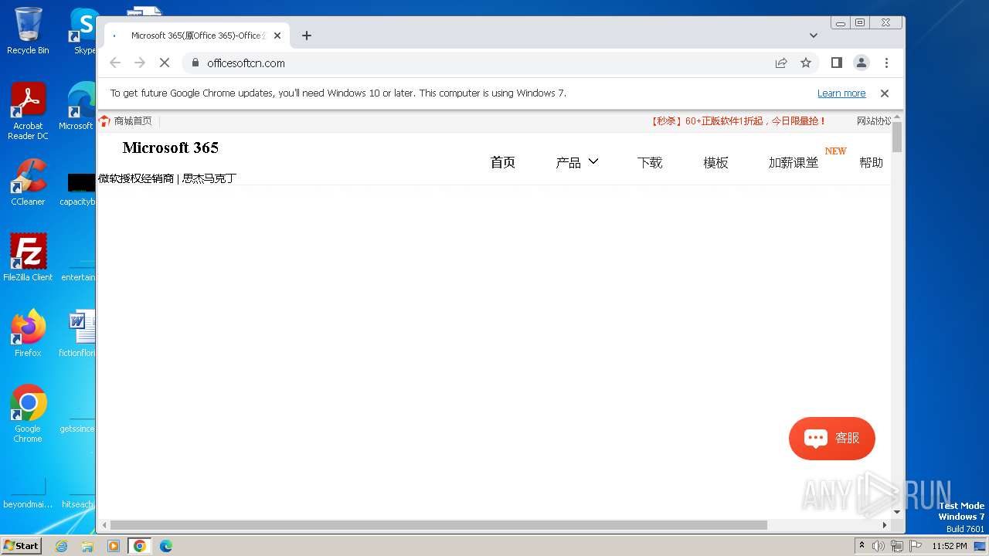Click the browser forward arrow
The image size is (989, 556).
coord(140,63)
